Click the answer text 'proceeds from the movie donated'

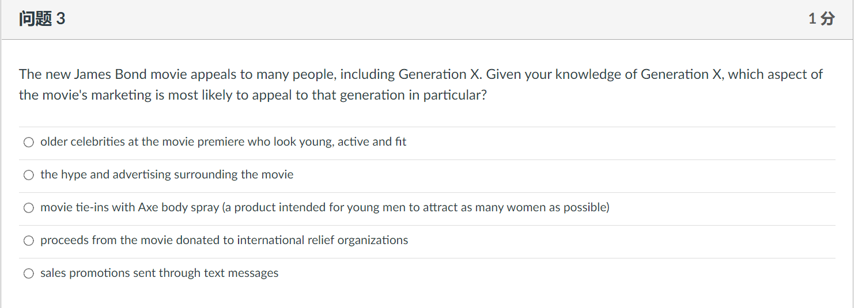(x=128, y=240)
